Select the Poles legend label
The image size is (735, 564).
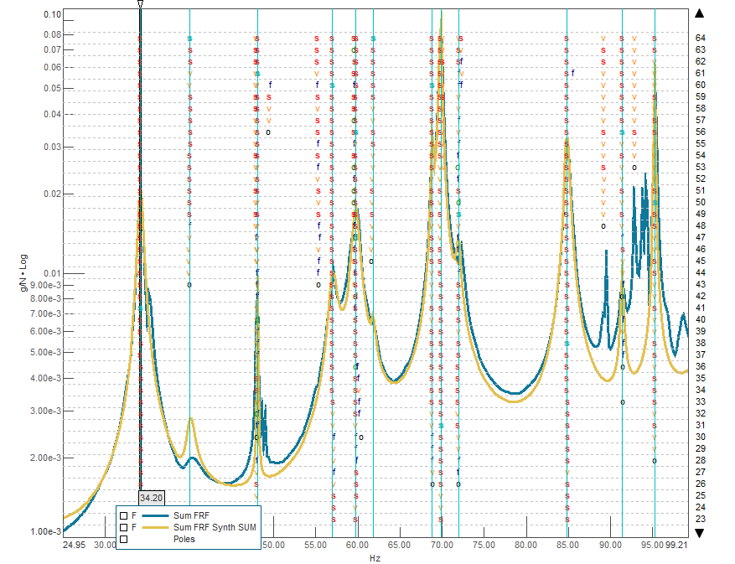pos(184,539)
